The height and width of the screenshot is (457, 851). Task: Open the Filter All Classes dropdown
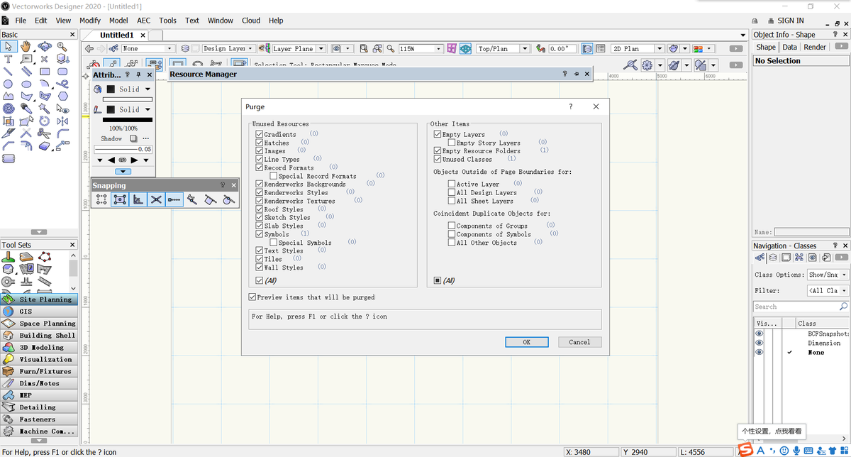(x=828, y=290)
